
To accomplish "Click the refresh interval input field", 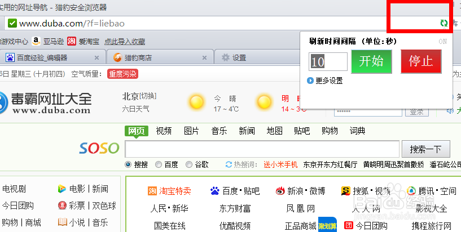I will tap(328, 61).
